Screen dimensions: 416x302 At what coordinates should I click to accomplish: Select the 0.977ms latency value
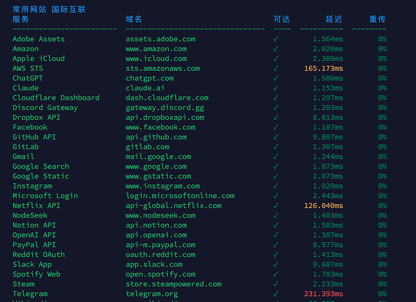(x=327, y=245)
